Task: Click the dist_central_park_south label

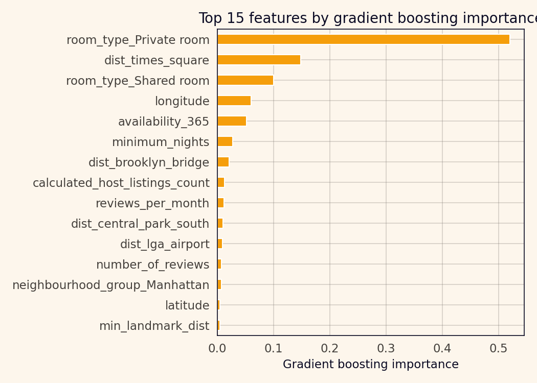Action: pos(140,224)
